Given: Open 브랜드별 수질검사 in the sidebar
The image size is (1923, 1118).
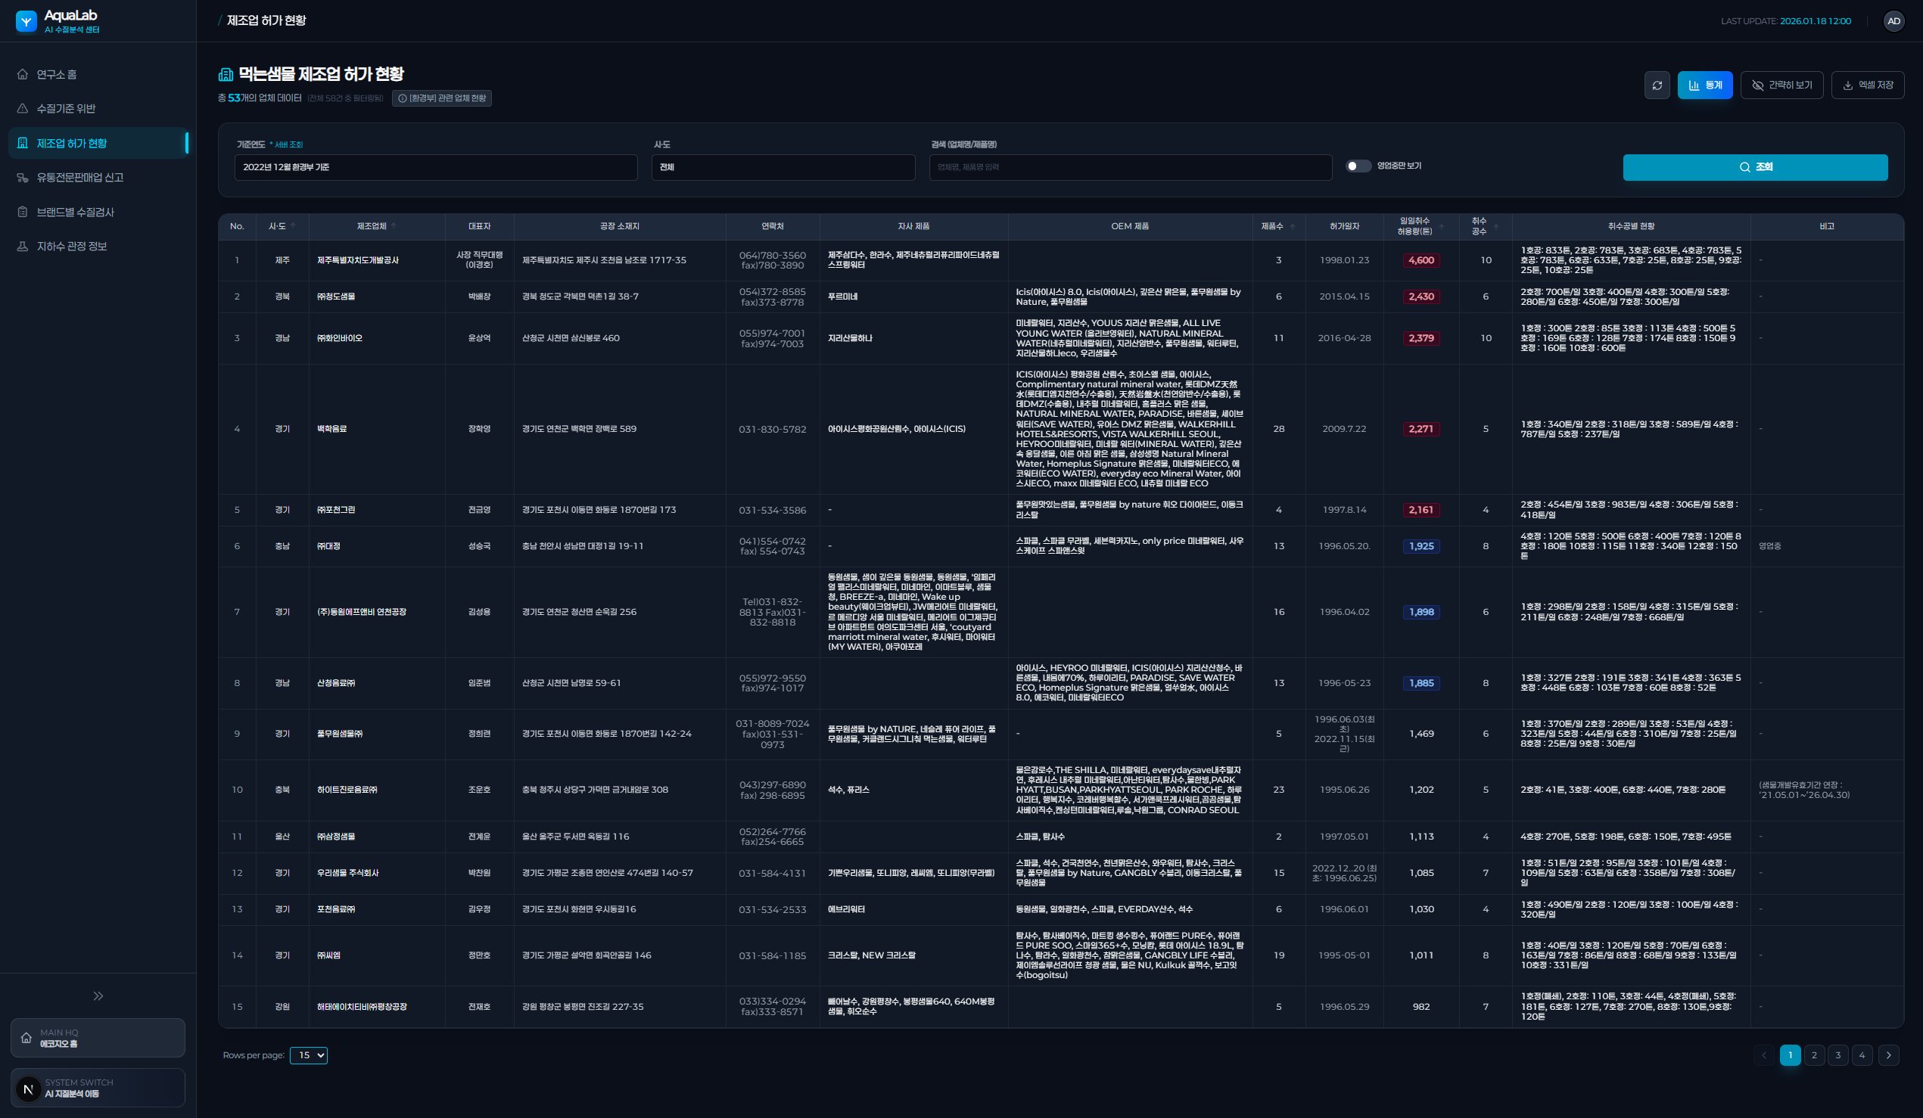Looking at the screenshot, I should (98, 212).
